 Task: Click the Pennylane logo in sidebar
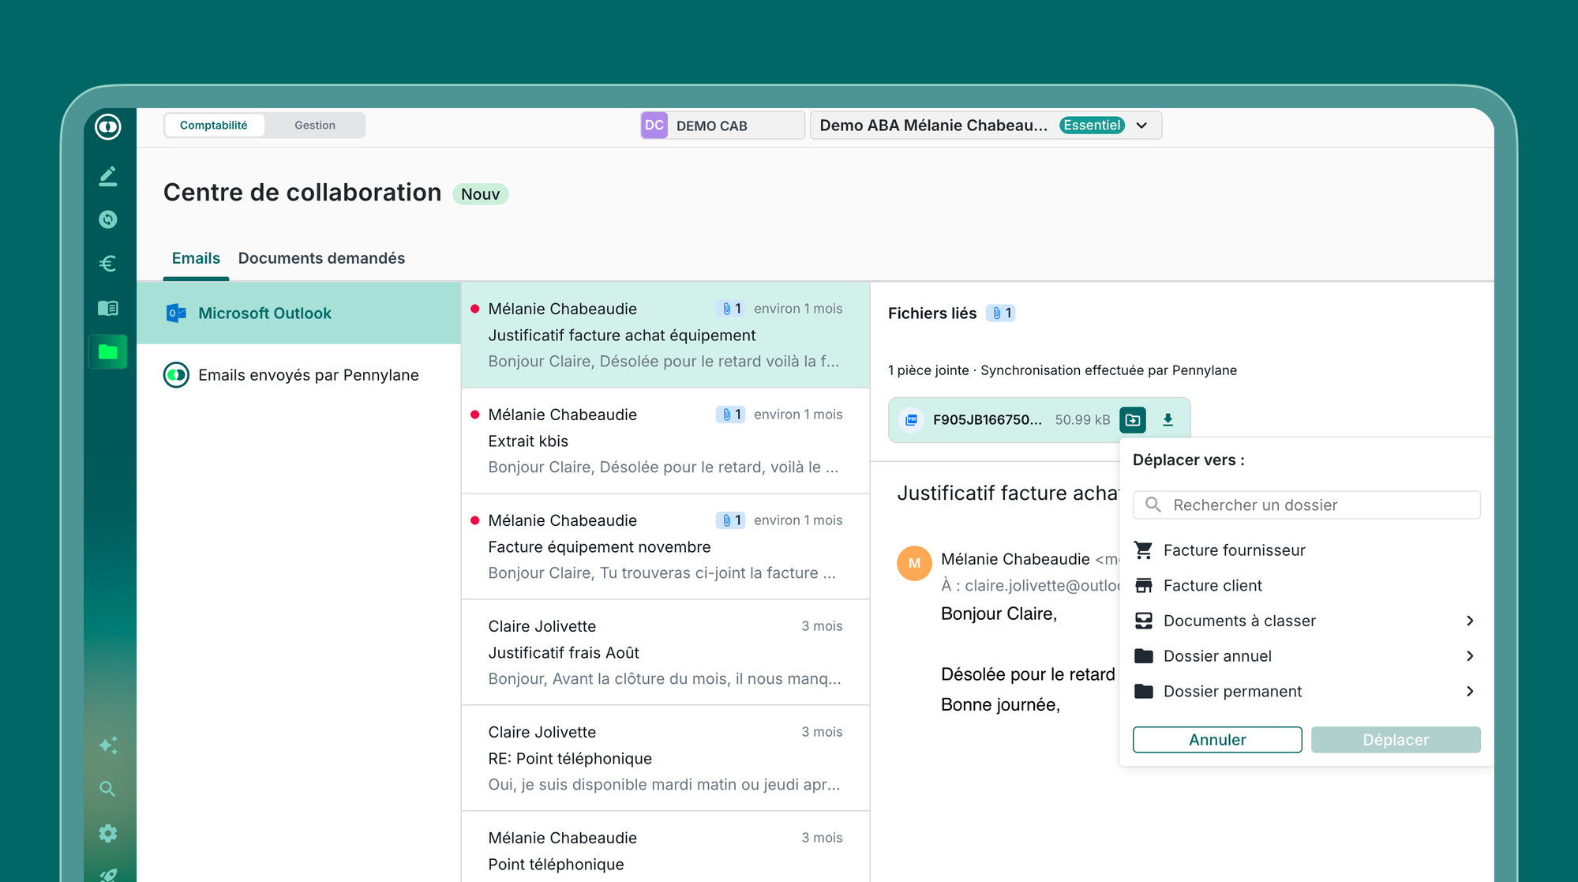coord(108,126)
